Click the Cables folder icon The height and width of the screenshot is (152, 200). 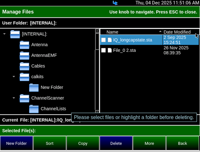24,66
